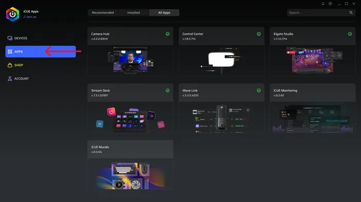The width and height of the screenshot is (361, 202).
Task: Click Camera Hub version v.2.2.2.6949
Action: pos(99,39)
